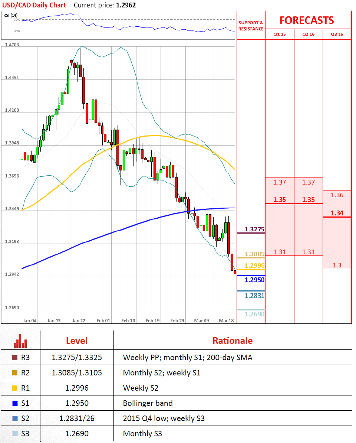Select the Q3 16 column header
Viewport: 356px width, 443px height.
337,34
